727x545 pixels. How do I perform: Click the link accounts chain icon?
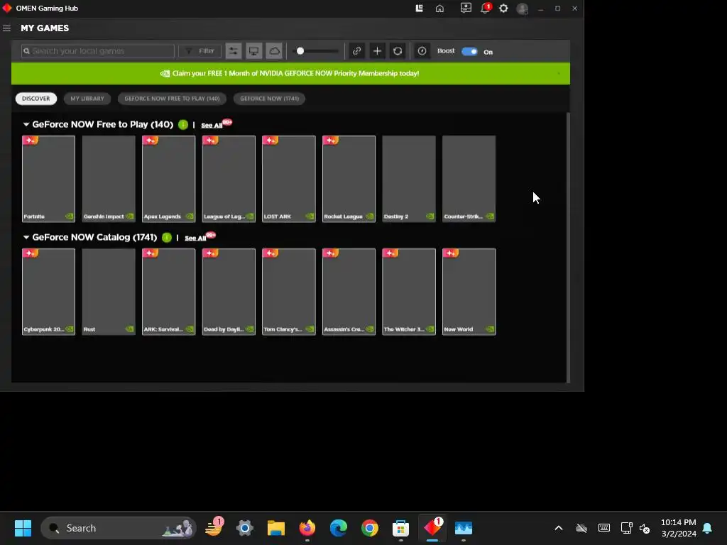[356, 51]
